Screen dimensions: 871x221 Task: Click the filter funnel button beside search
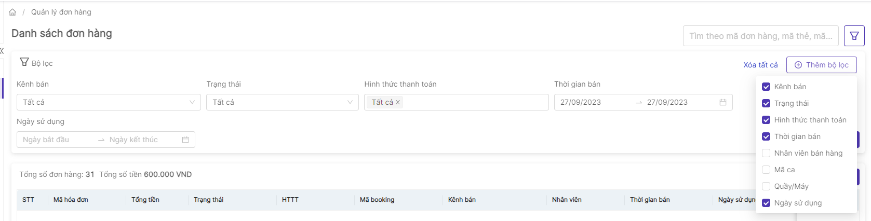(854, 36)
